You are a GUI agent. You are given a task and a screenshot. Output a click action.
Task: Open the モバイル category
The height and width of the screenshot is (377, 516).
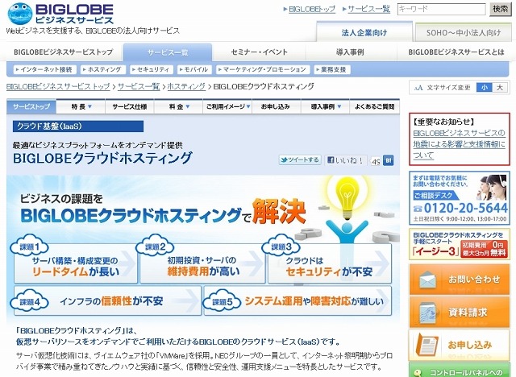click(194, 69)
